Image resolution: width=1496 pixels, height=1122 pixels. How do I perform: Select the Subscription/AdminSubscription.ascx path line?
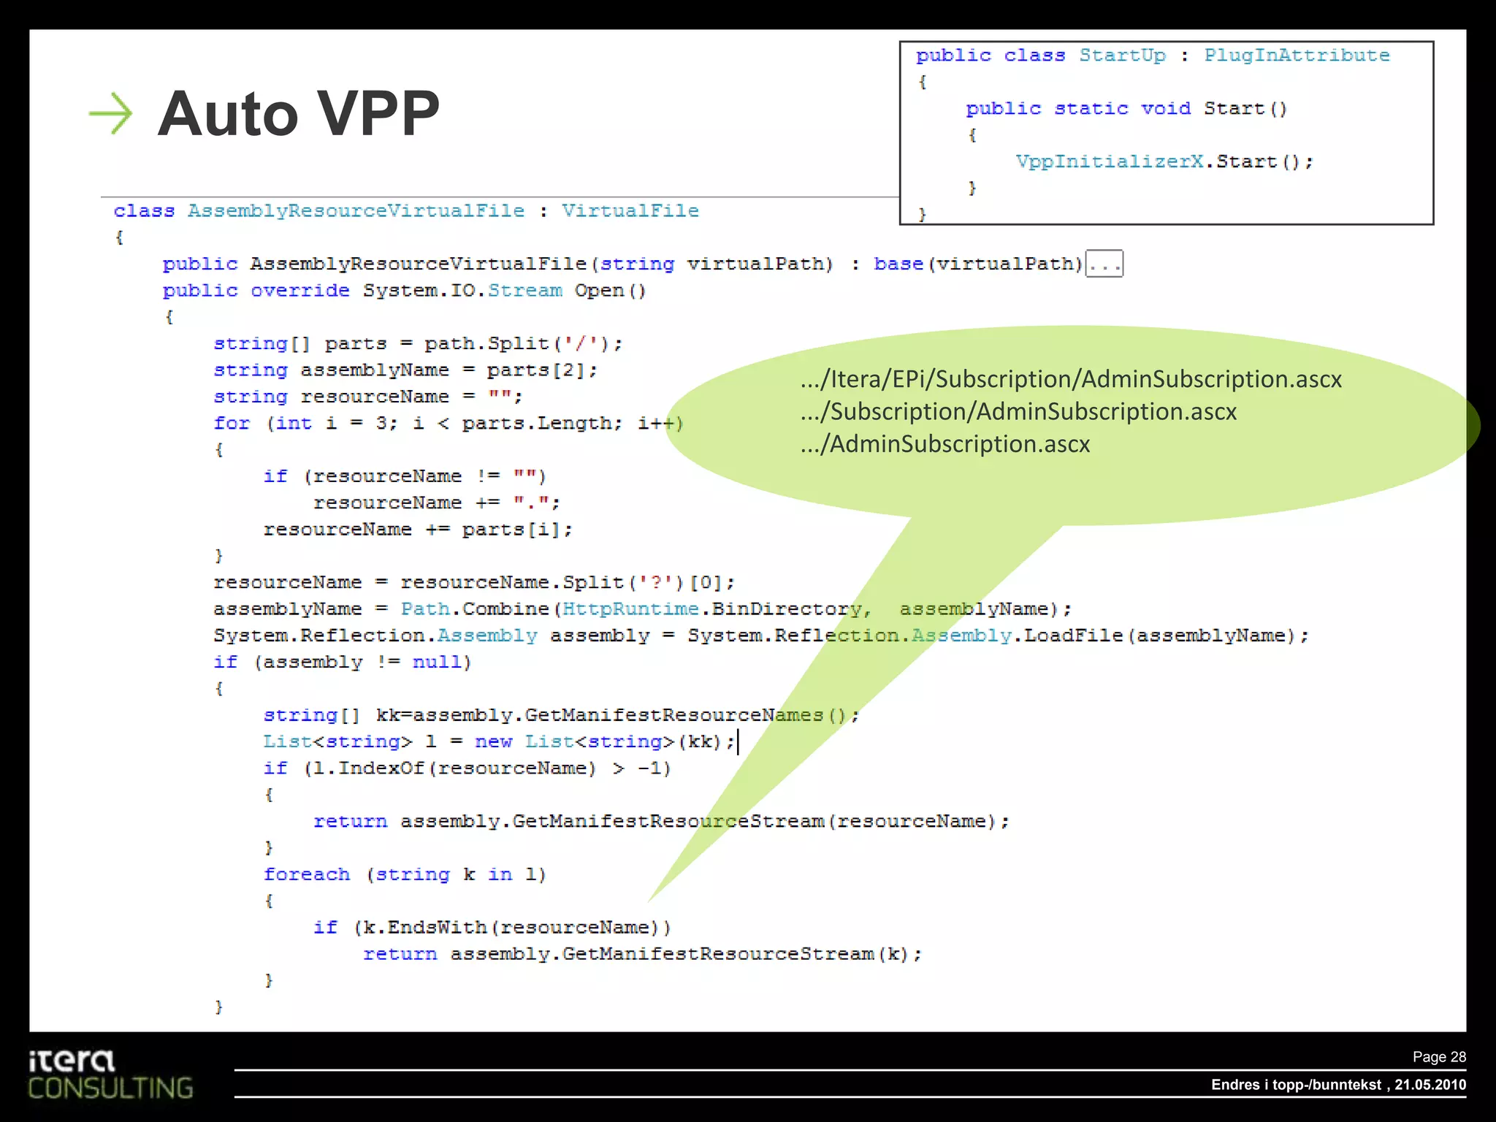click(x=1018, y=412)
